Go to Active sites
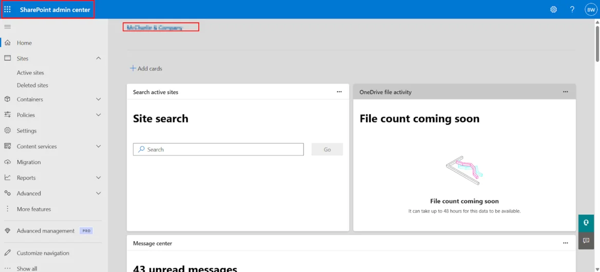This screenshot has height=272, width=600. point(30,72)
